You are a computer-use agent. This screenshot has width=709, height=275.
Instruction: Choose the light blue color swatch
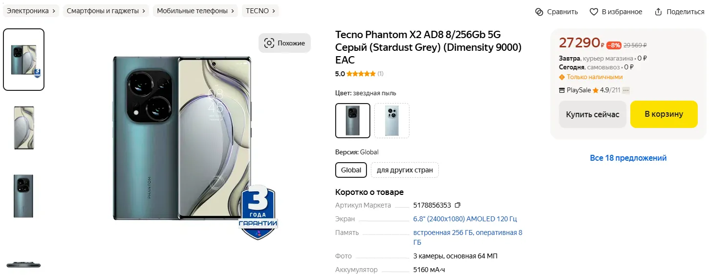pos(391,121)
